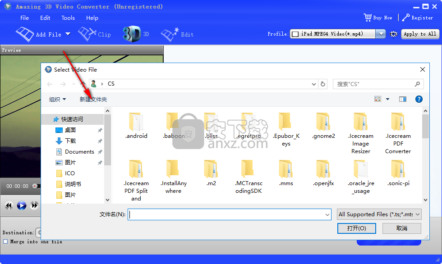Screen dimensions: 442x264
Task: Refresh the CS folder listing
Action: coord(323,84)
